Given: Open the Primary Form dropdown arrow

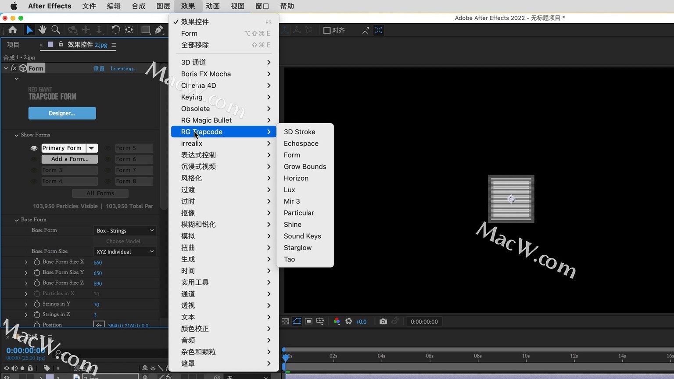Looking at the screenshot, I should coord(92,148).
